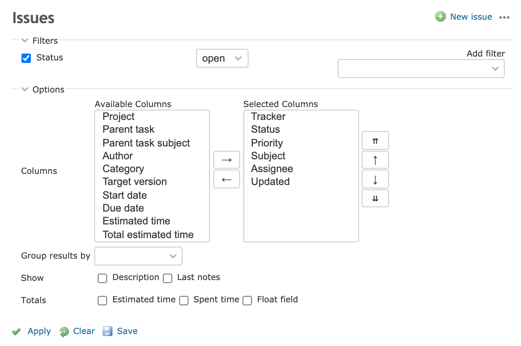
Task: Move selected column down one position
Action: coord(375,179)
